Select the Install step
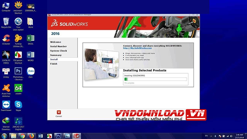 54,59
